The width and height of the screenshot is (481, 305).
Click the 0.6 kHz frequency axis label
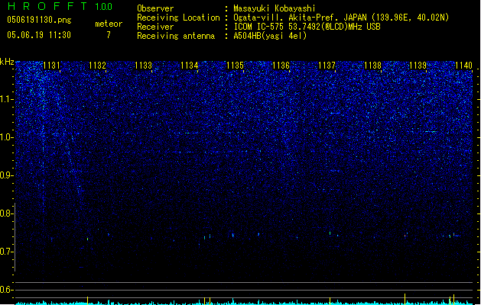click(7, 290)
